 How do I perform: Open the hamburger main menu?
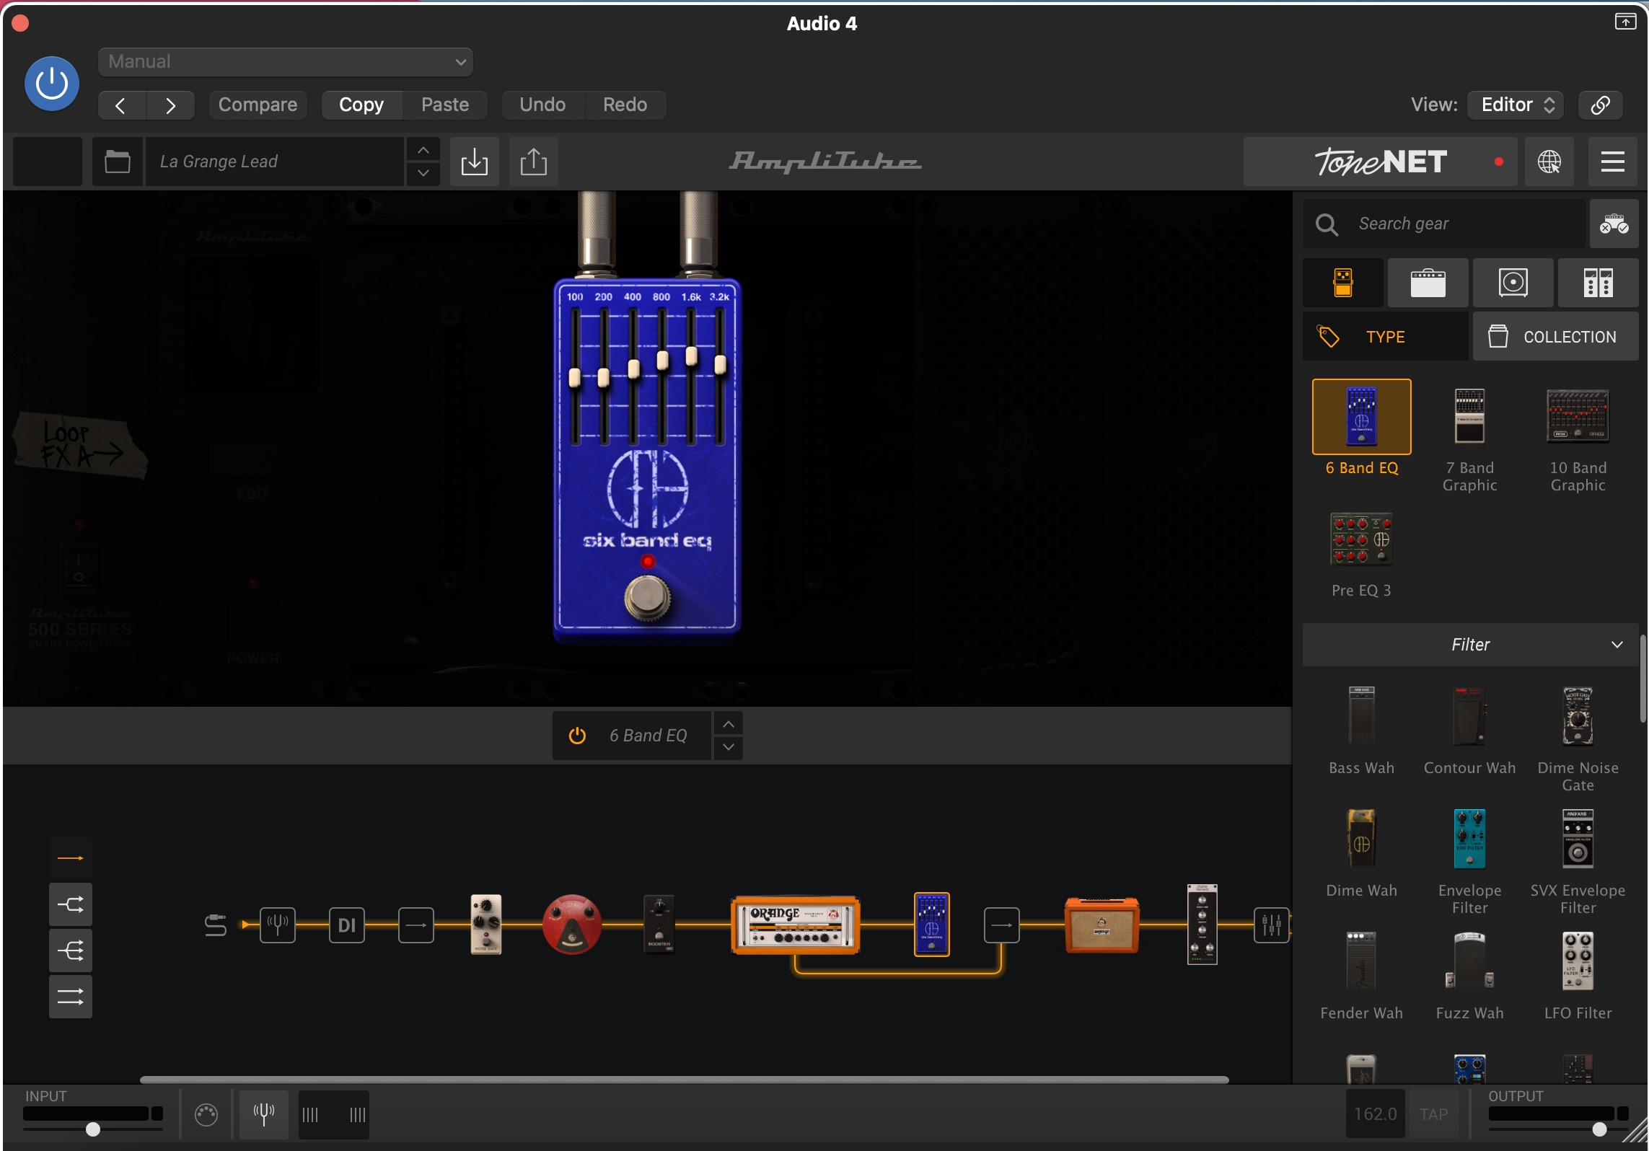(1613, 162)
